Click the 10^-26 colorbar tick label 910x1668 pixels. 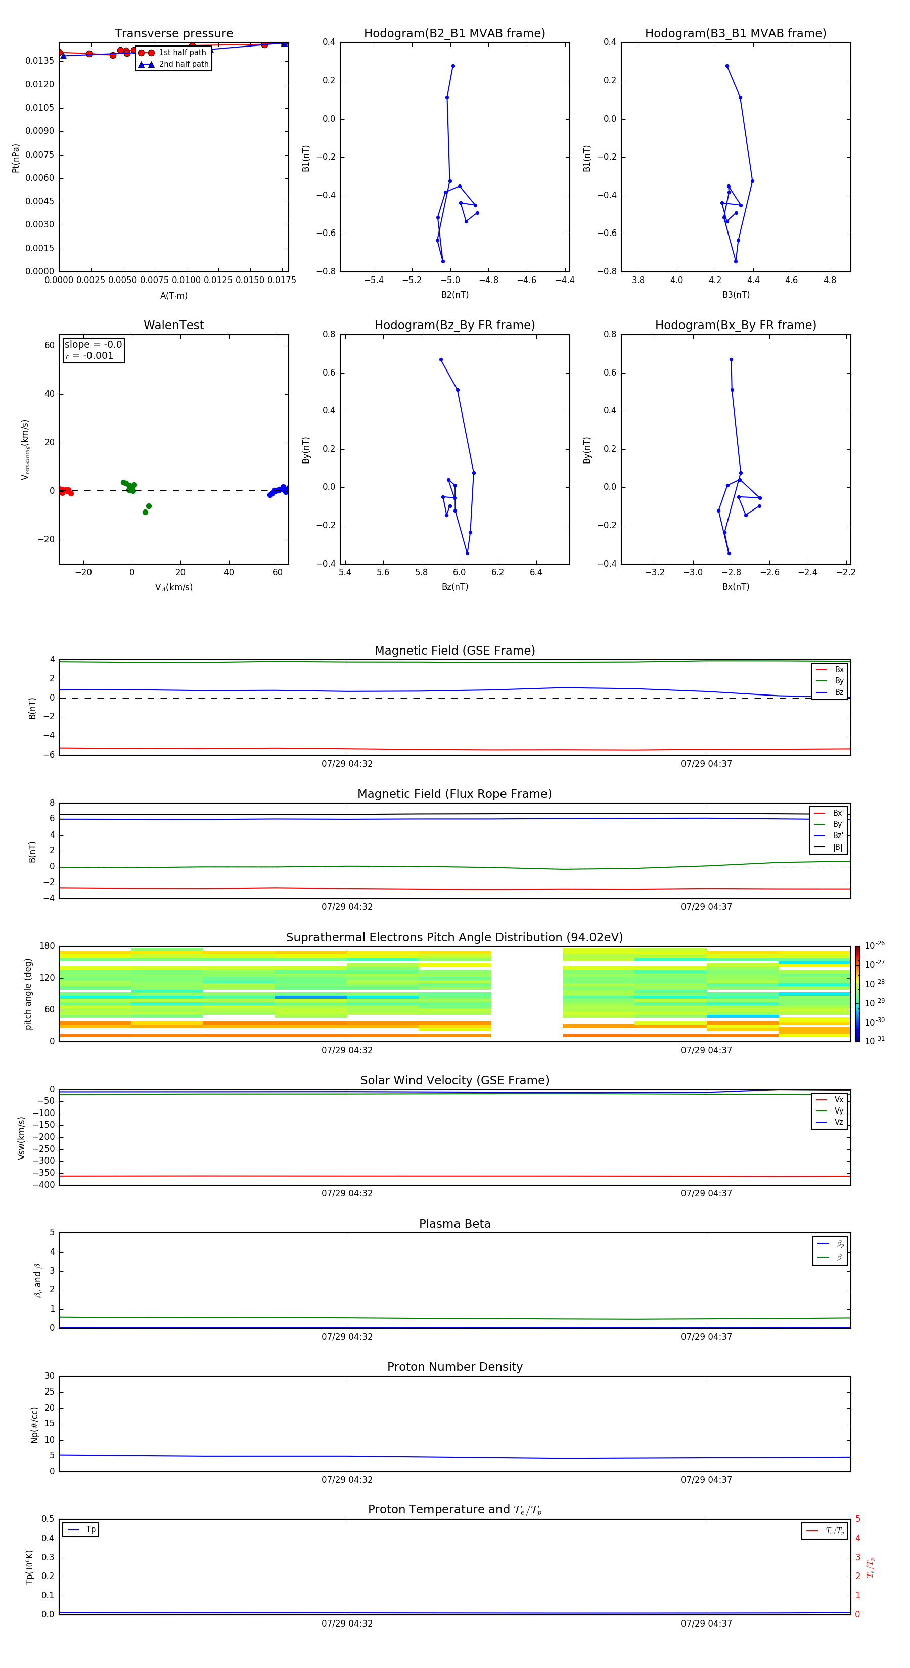pyautogui.click(x=875, y=945)
